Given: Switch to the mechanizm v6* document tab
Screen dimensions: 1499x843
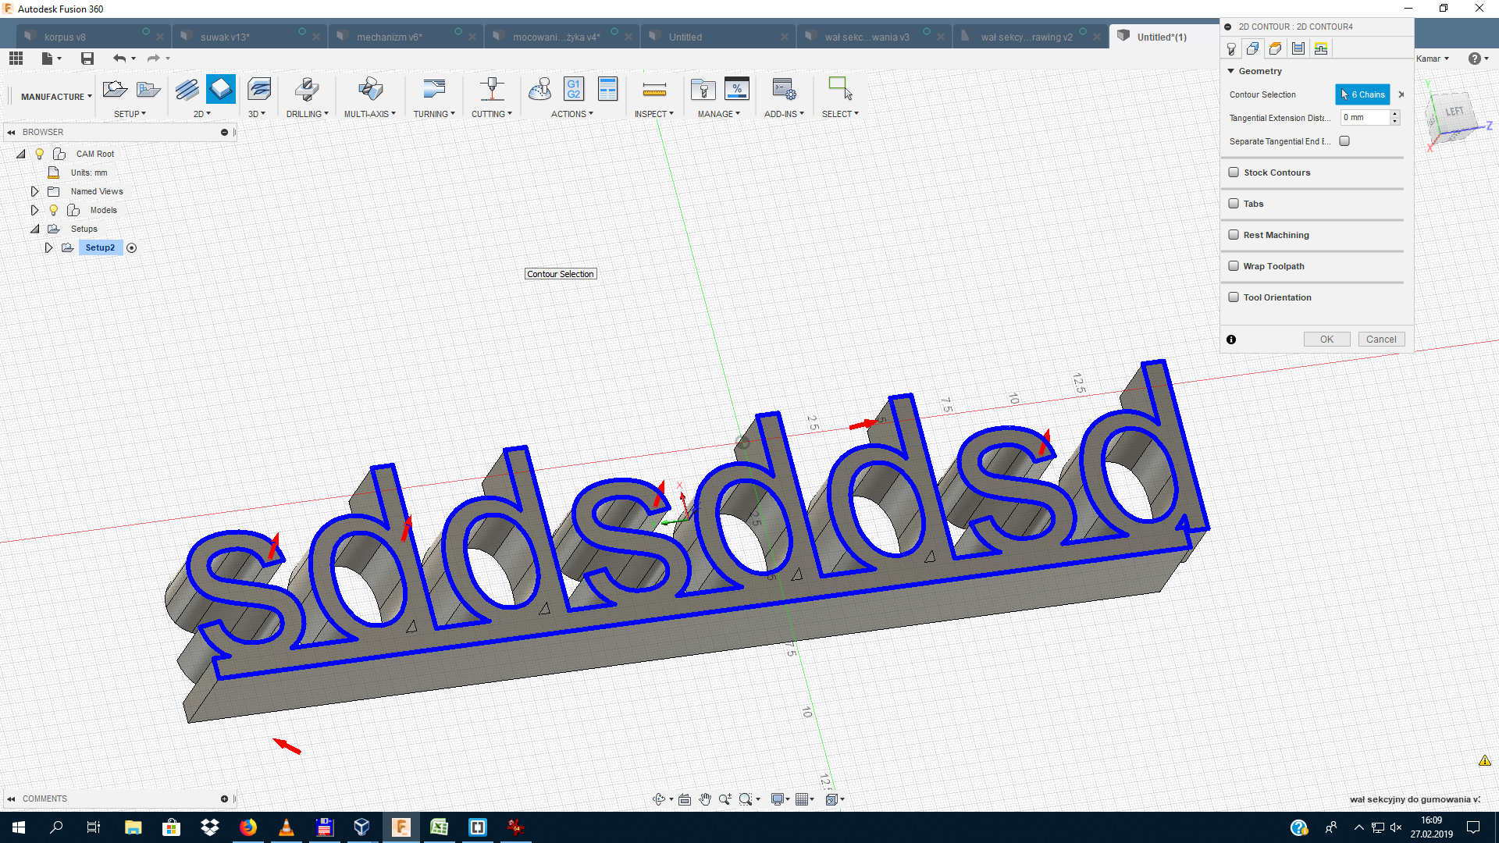Looking at the screenshot, I should (406, 37).
